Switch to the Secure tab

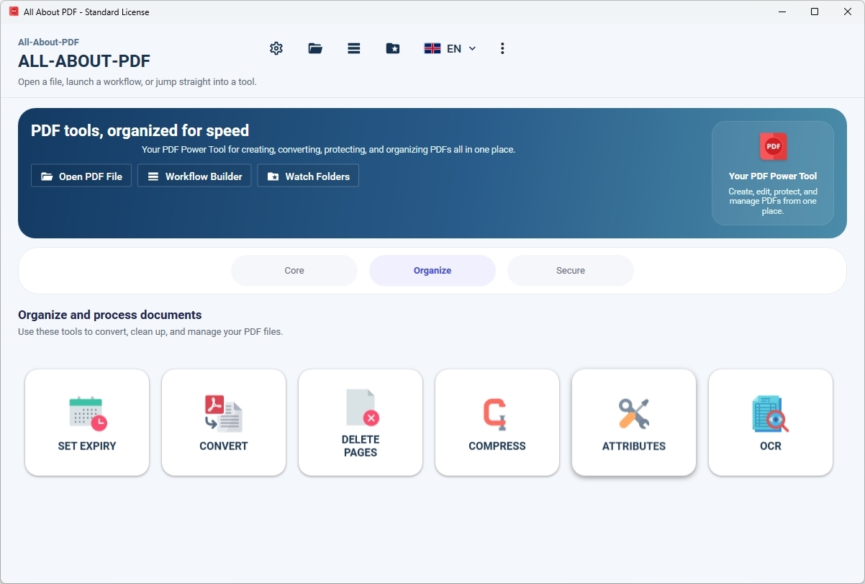click(571, 271)
